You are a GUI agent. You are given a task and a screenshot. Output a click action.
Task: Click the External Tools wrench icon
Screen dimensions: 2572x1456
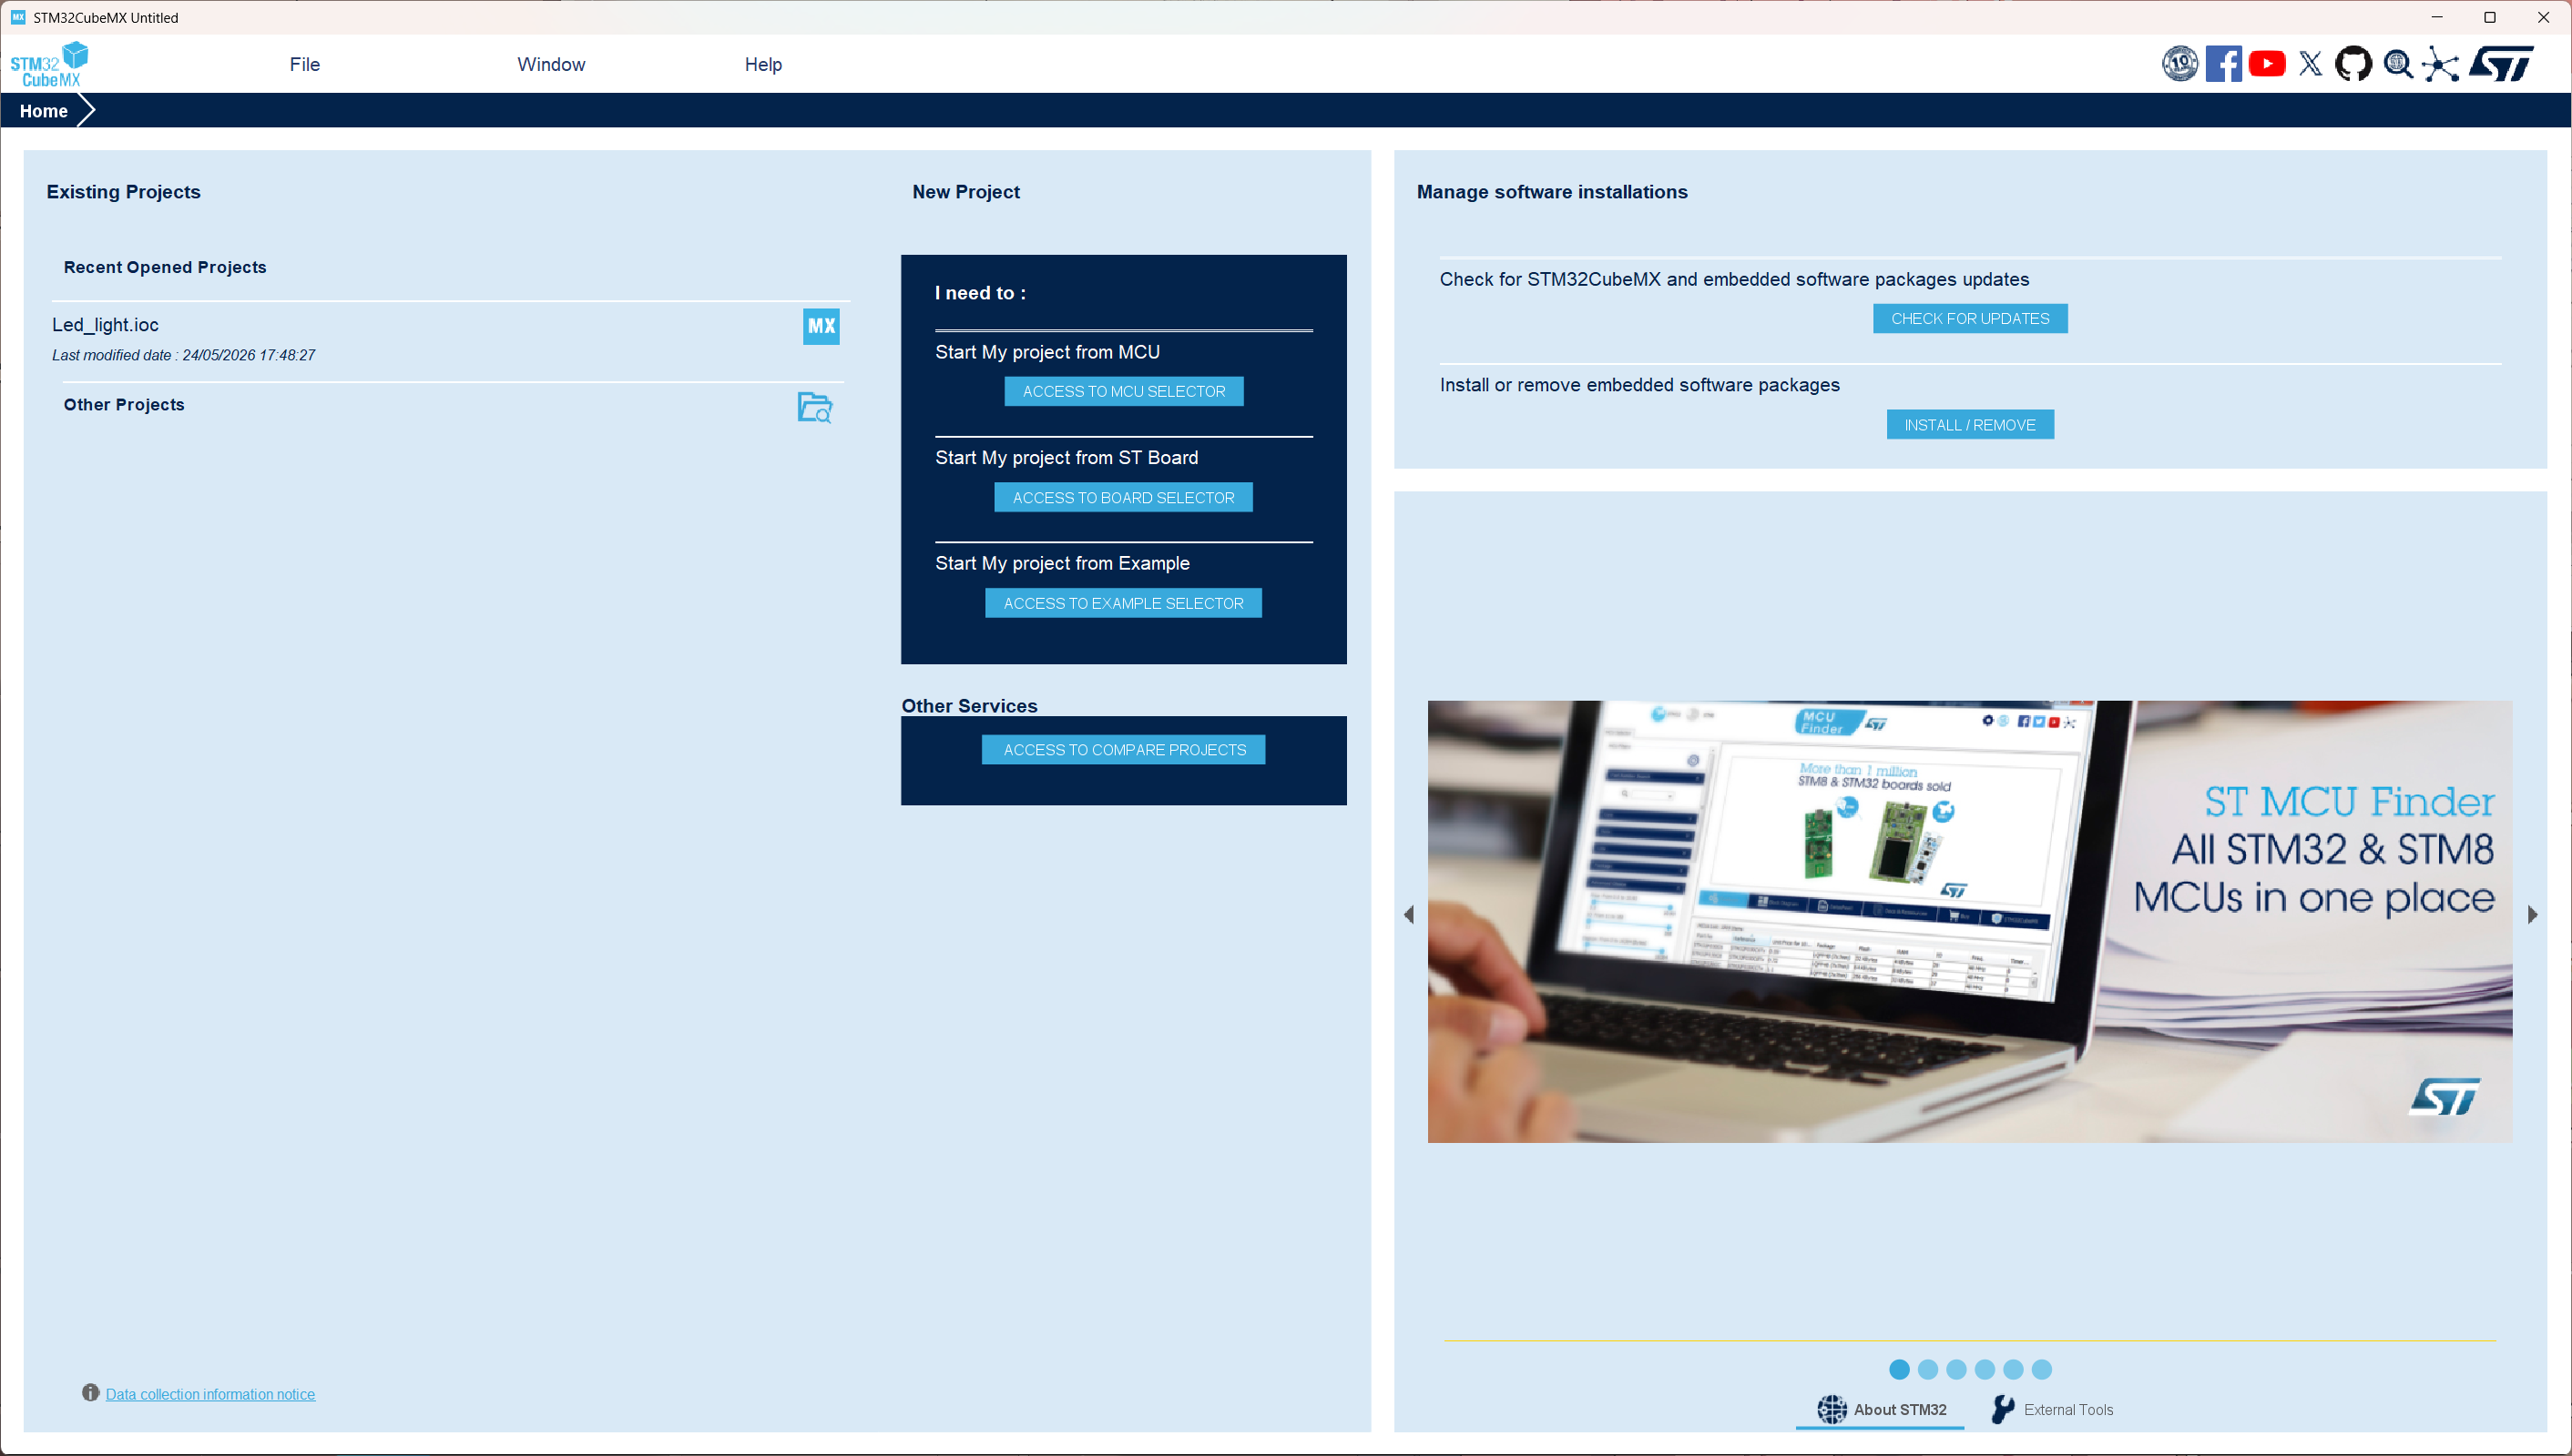pos(2003,1409)
